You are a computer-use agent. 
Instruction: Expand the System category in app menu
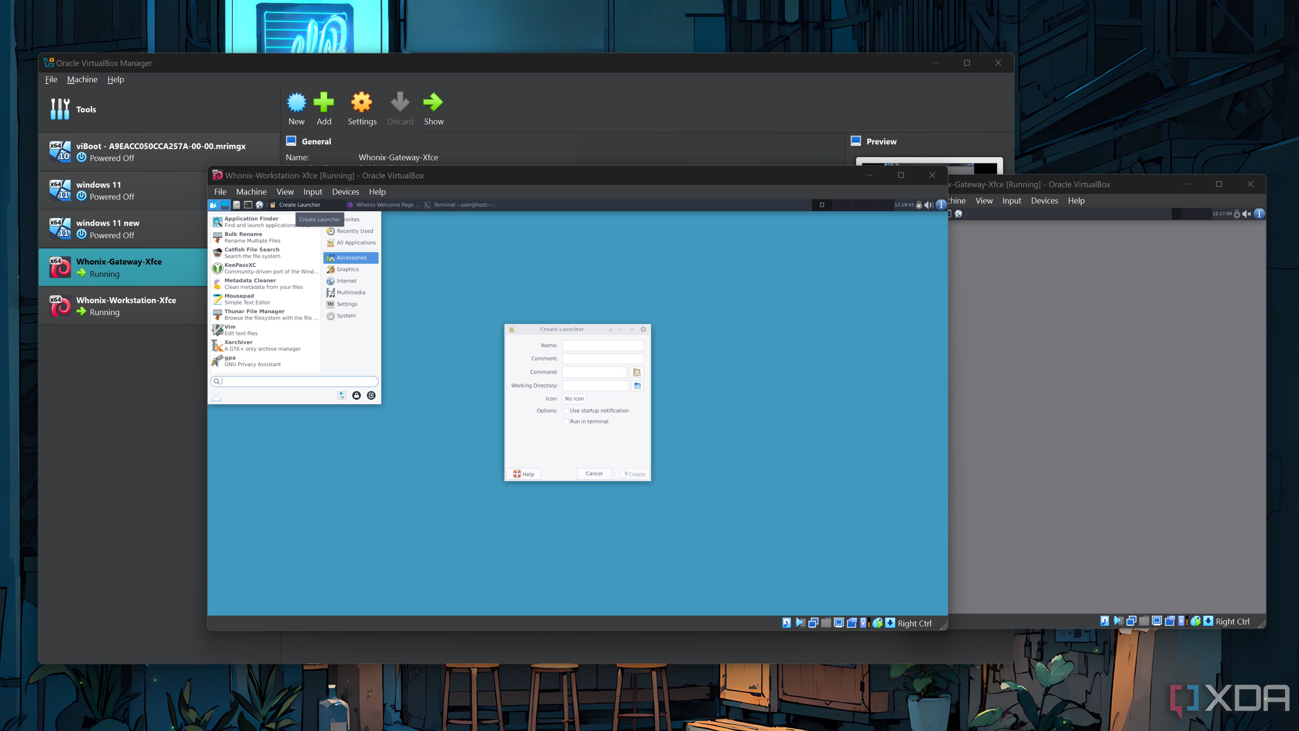(345, 315)
